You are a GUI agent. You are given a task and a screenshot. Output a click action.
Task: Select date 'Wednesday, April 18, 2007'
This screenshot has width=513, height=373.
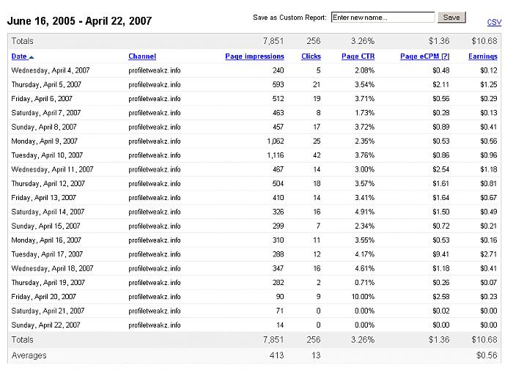[52, 268]
